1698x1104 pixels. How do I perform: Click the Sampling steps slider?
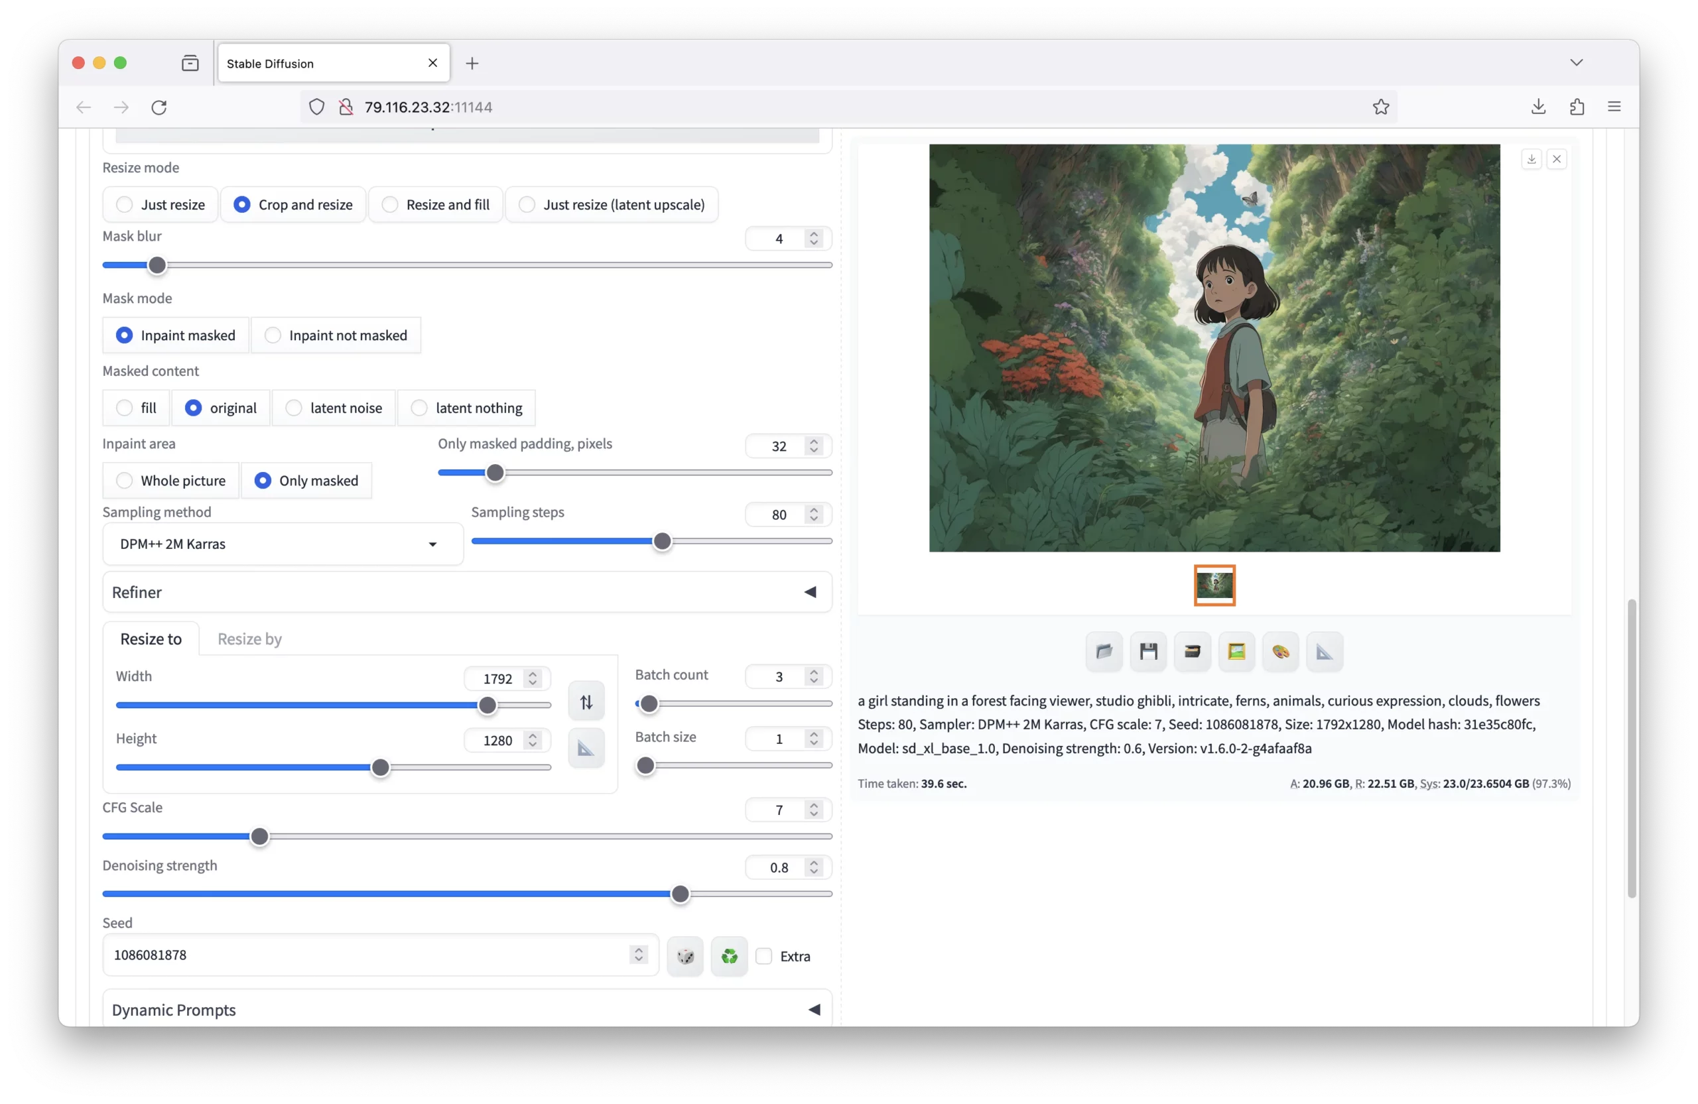click(x=652, y=541)
